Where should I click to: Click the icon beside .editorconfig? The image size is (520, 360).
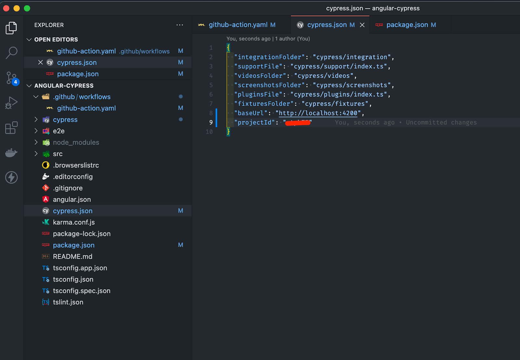pos(46,177)
